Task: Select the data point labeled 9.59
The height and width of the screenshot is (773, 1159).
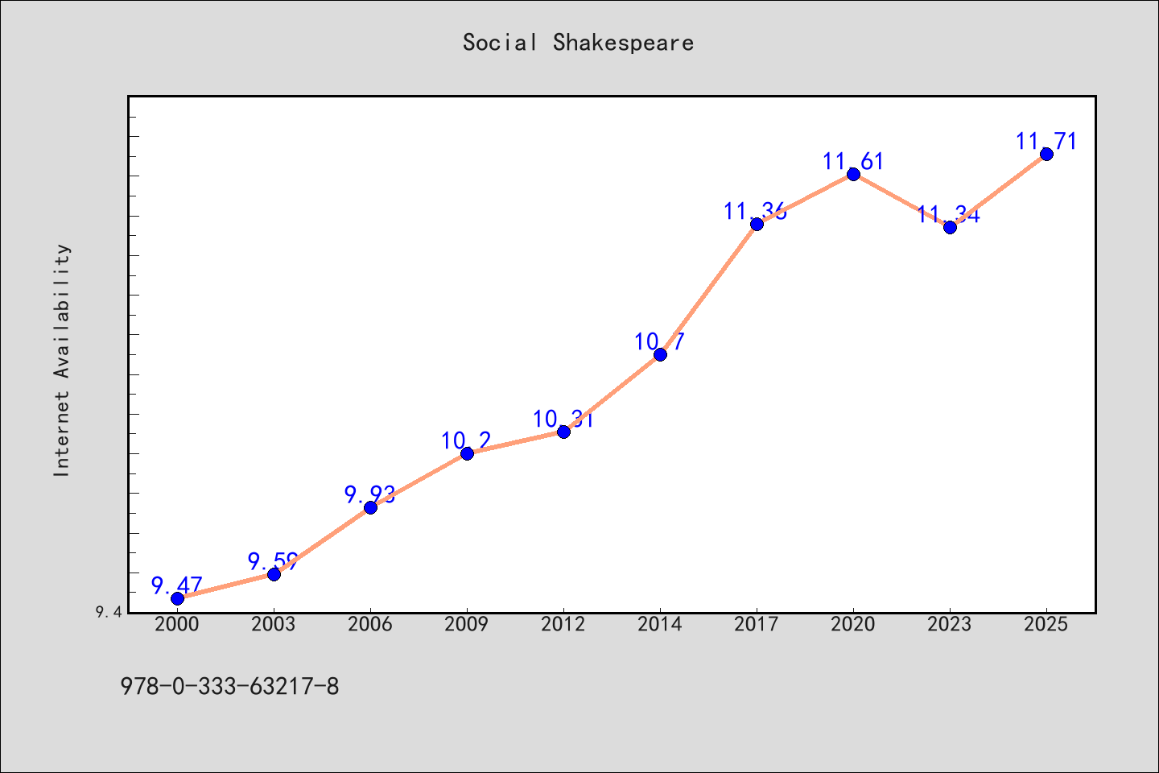Action: (274, 574)
